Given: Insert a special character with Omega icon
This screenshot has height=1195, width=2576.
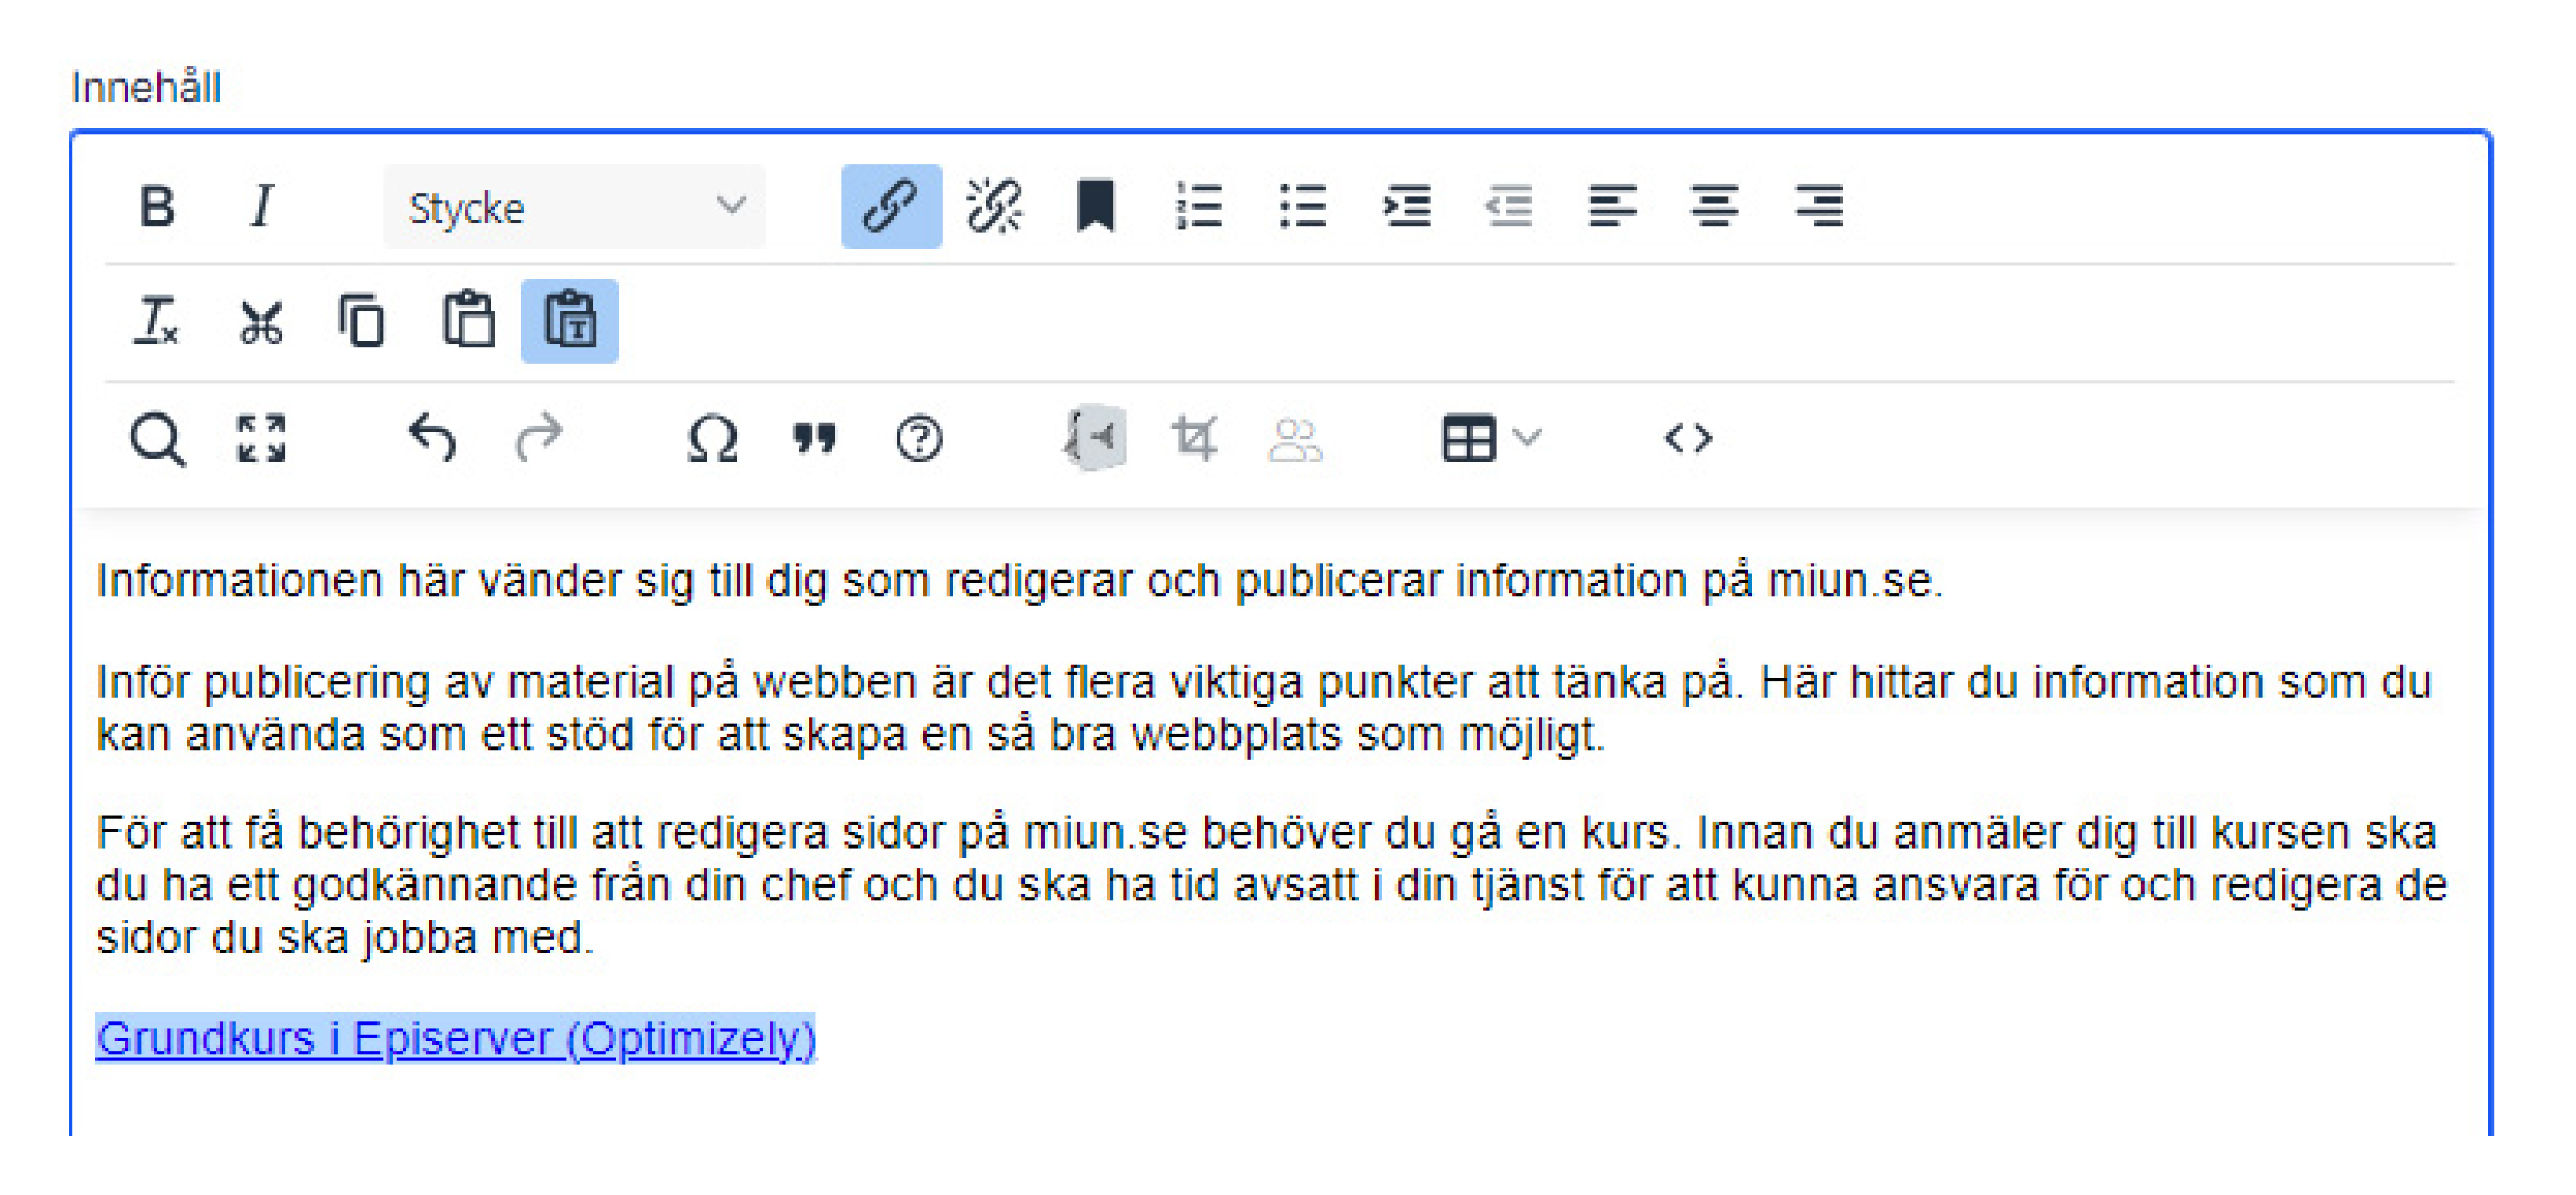Looking at the screenshot, I should coord(713,439).
